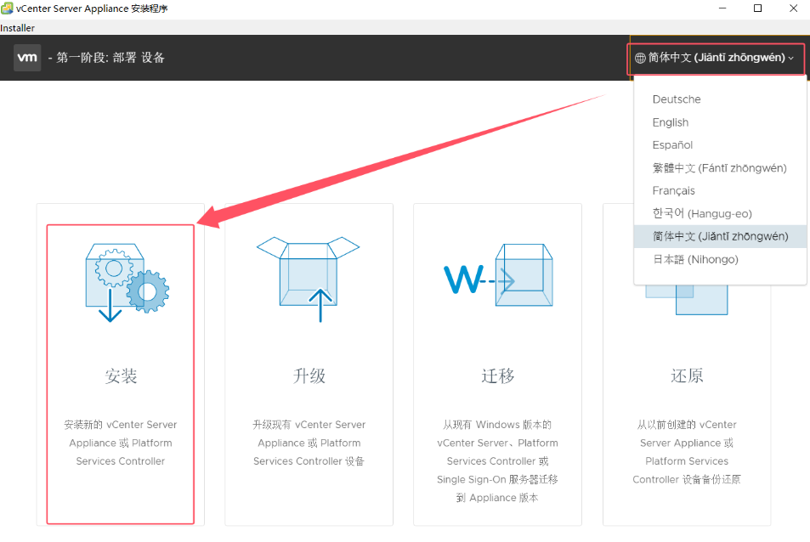Click the Upgrade open-box icon

(x=309, y=279)
